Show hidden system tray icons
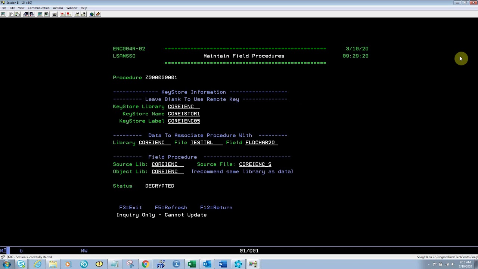478x269 pixels. [x=429, y=265]
